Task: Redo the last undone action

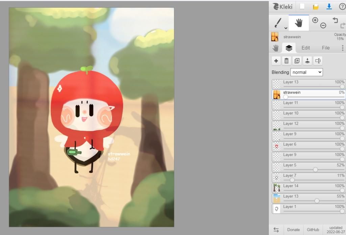Action: coord(343,26)
